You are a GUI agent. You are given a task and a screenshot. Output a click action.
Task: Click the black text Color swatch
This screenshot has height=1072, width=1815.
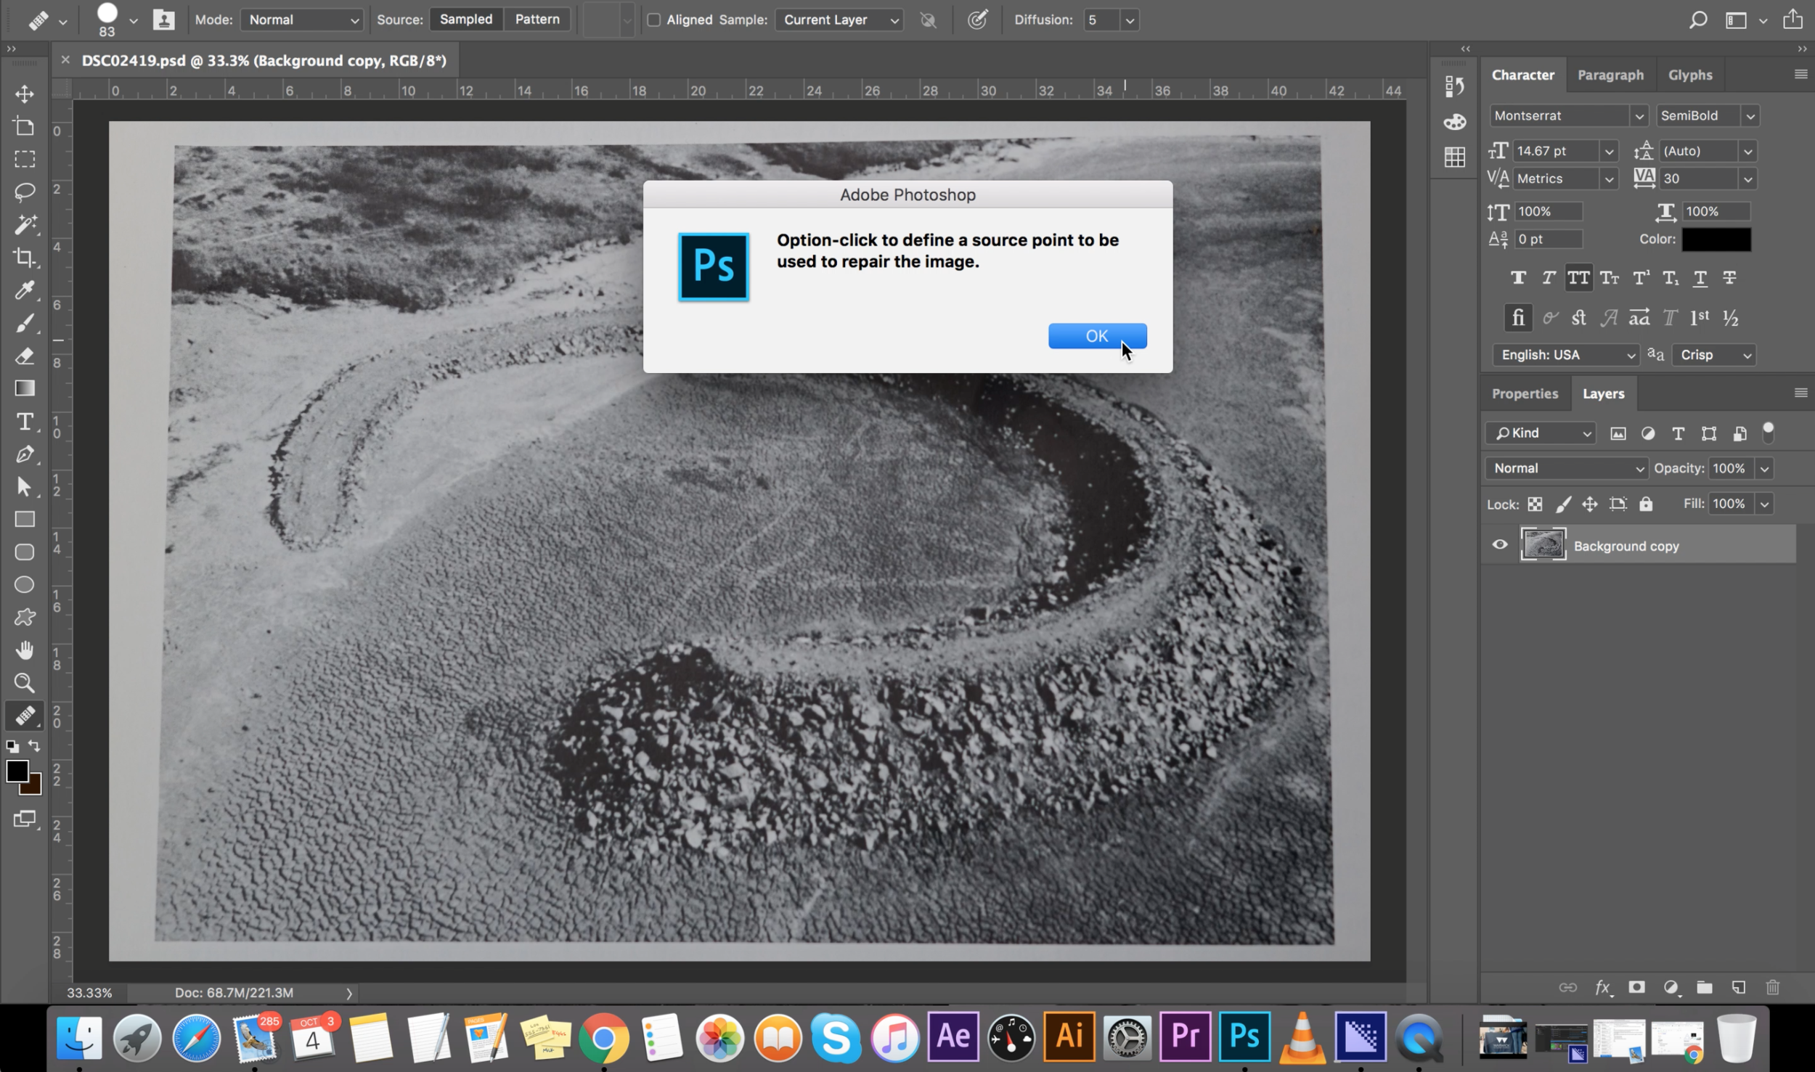(1716, 240)
